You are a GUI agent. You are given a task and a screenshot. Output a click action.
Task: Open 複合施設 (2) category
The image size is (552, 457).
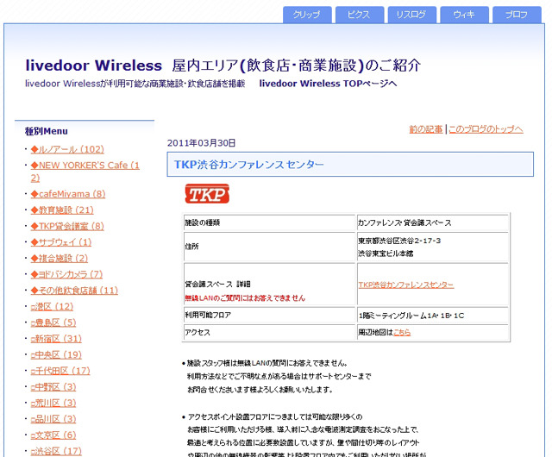pyautogui.click(x=60, y=259)
